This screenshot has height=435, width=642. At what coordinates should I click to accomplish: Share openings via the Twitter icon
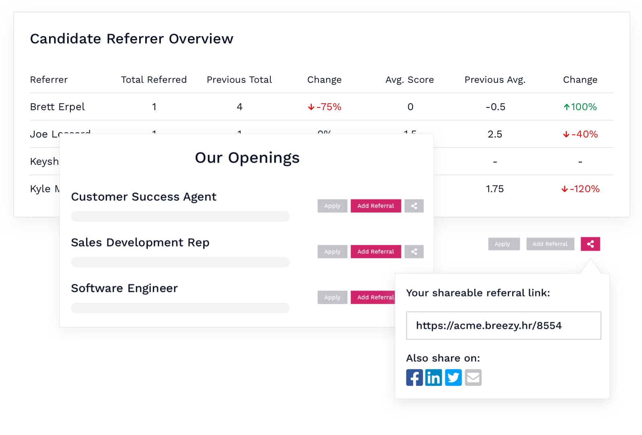point(453,377)
